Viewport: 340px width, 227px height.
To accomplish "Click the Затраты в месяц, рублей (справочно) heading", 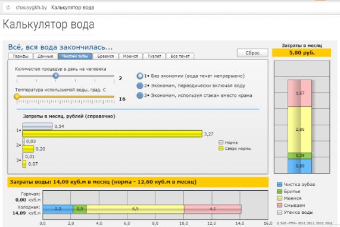I will click(69, 116).
